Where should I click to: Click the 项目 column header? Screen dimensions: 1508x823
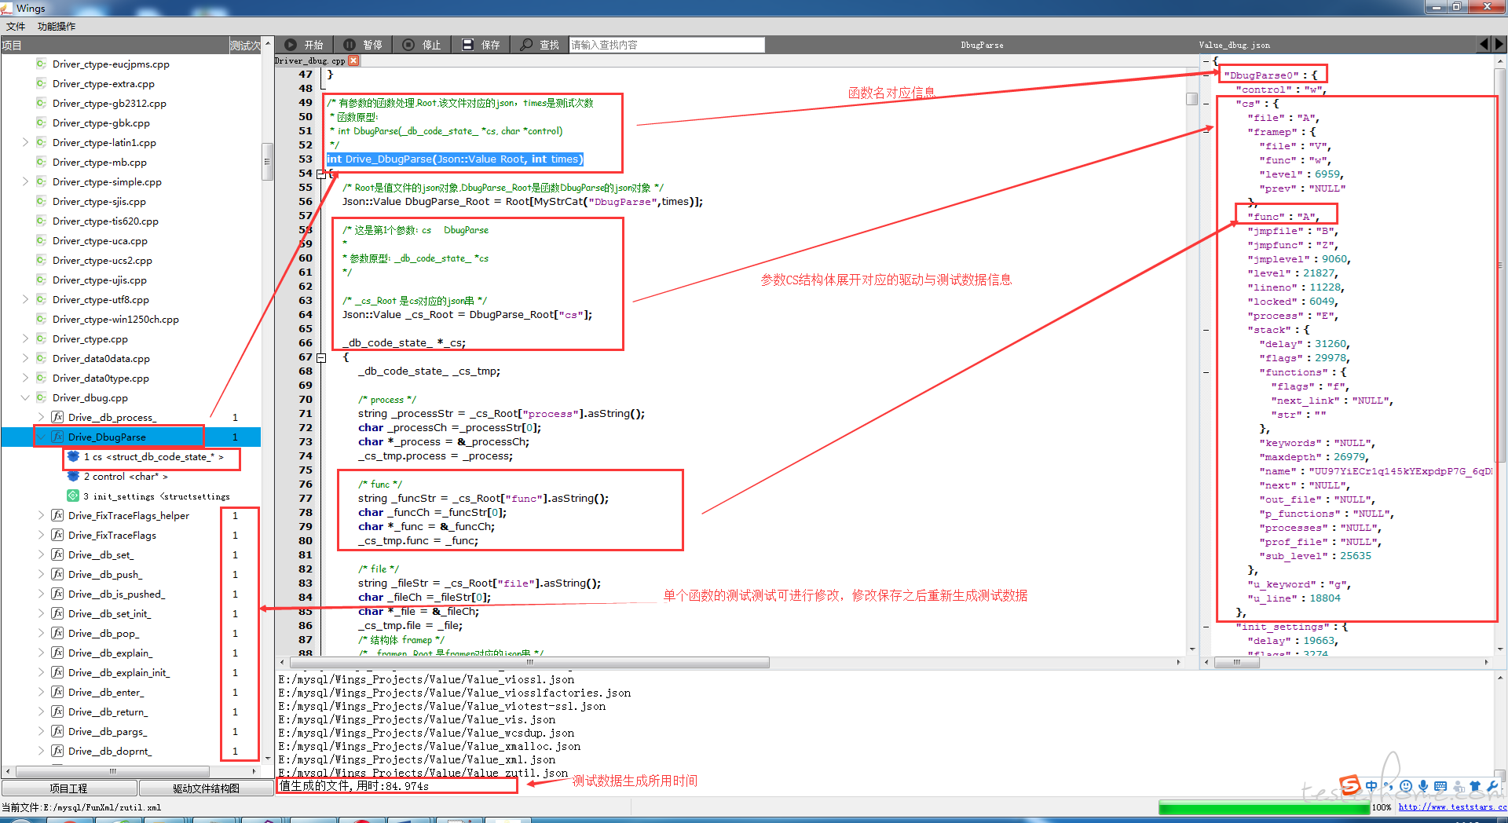[x=114, y=45]
